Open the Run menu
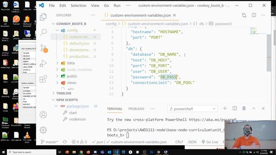Image resolution: width=276 pixels, height=155 pixels. [117, 6]
